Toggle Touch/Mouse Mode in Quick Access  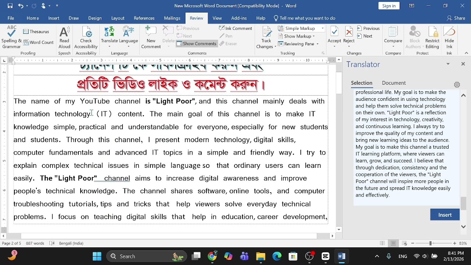[43, 6]
